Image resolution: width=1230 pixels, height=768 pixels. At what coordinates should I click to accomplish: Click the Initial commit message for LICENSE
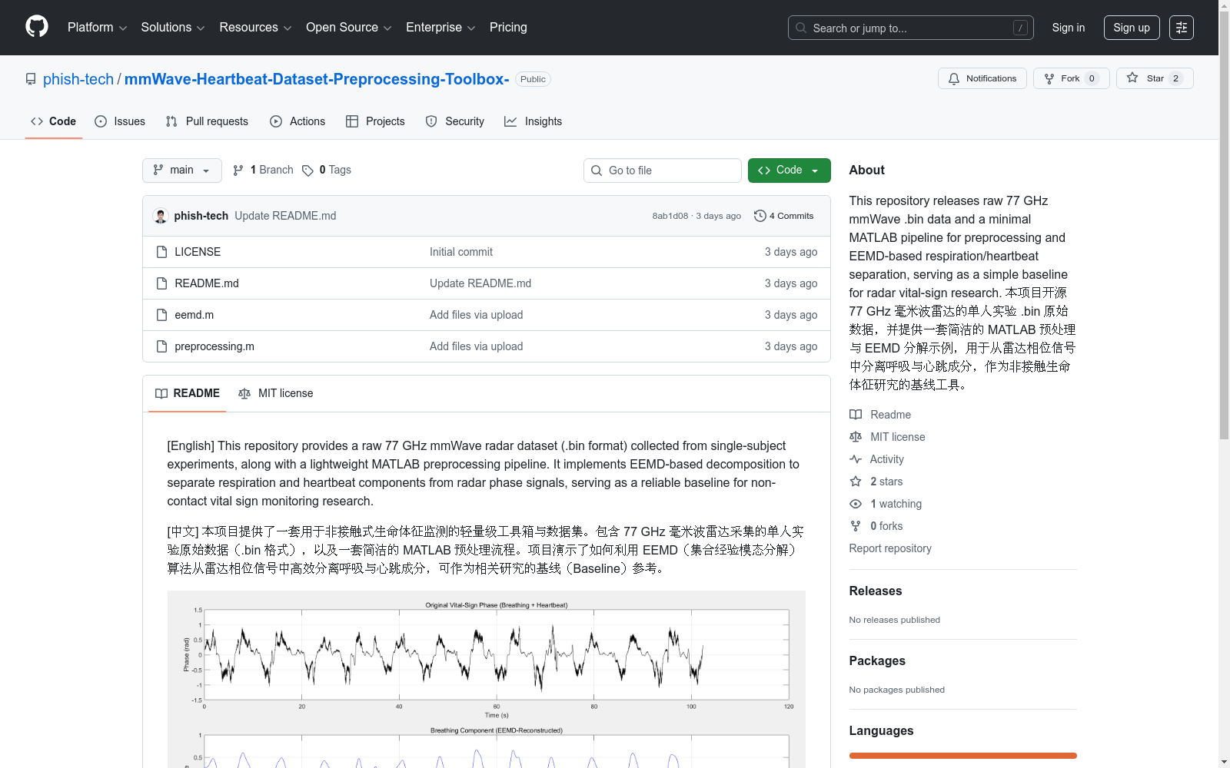coord(461,252)
